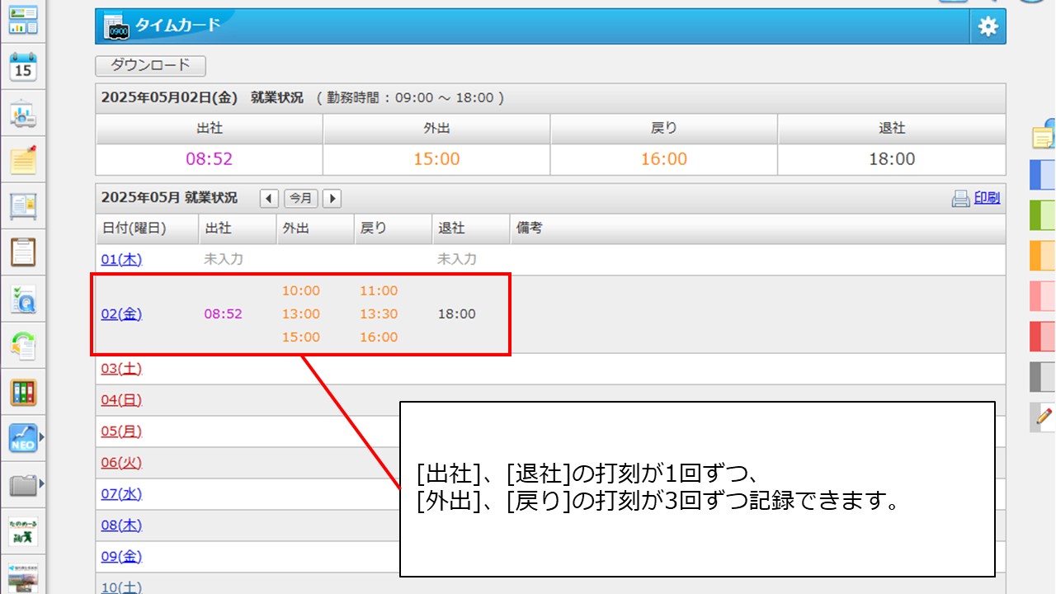Click the ダウンロード button

pyautogui.click(x=150, y=65)
